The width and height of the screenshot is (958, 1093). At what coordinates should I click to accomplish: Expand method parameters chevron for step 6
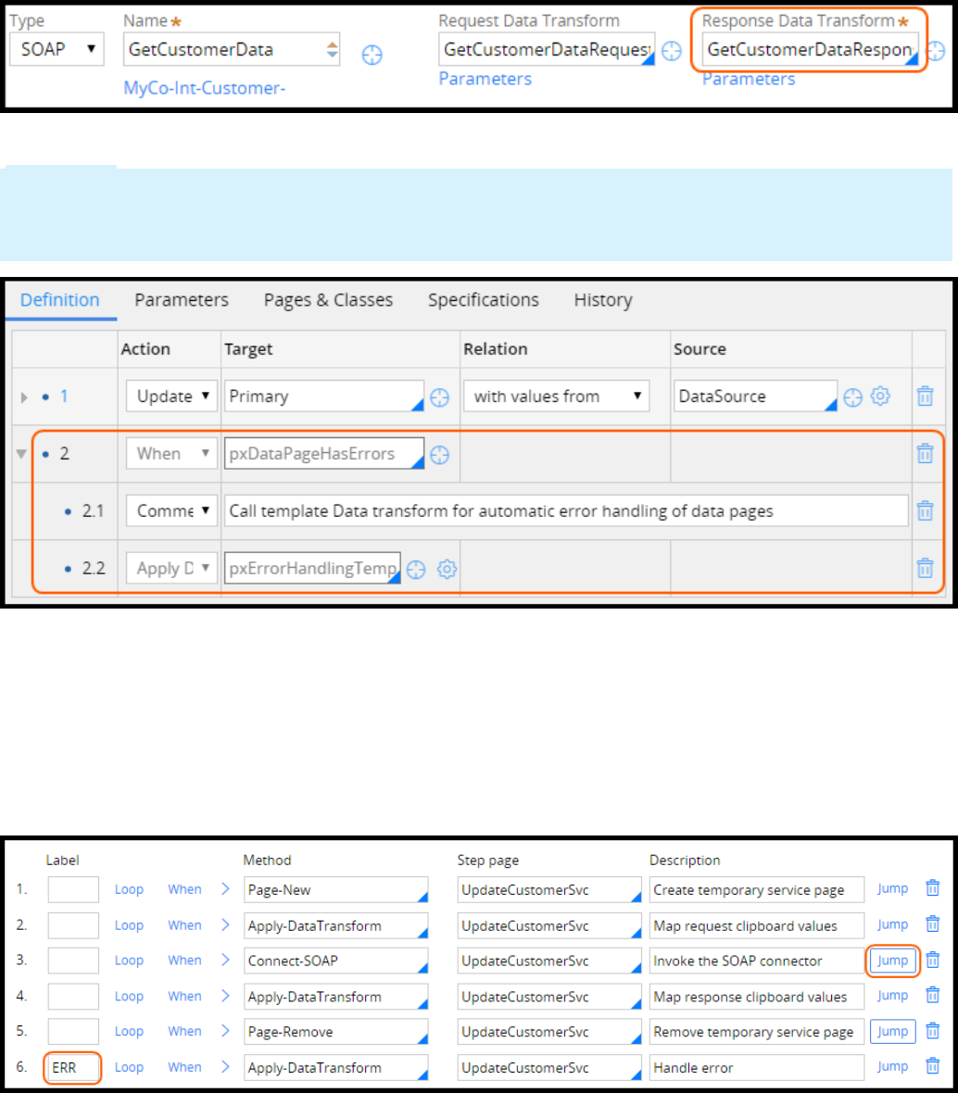coord(225,1067)
